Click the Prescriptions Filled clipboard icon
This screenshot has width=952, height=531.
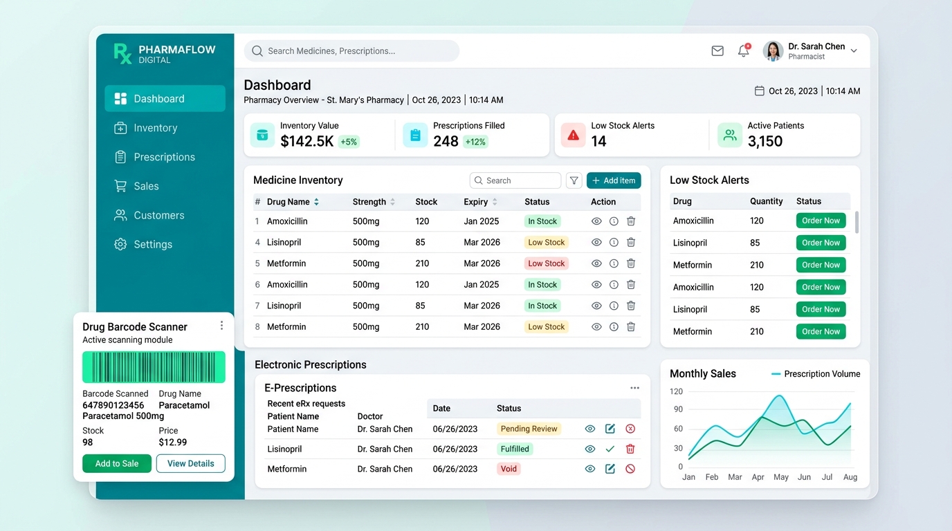pyautogui.click(x=415, y=136)
